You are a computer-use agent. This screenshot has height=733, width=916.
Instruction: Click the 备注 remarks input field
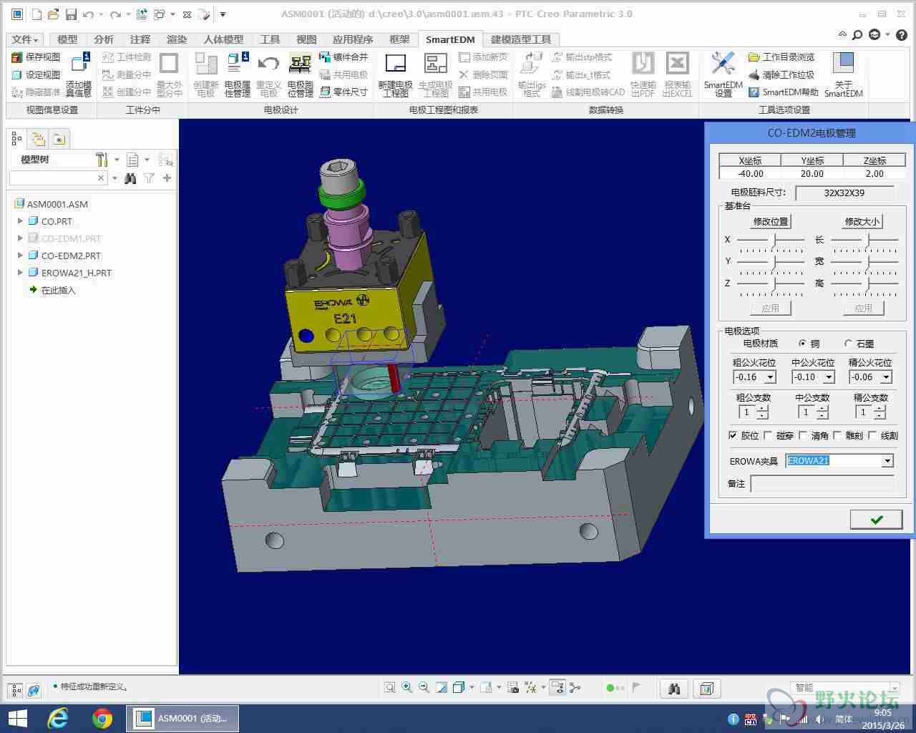pyautogui.click(x=822, y=484)
